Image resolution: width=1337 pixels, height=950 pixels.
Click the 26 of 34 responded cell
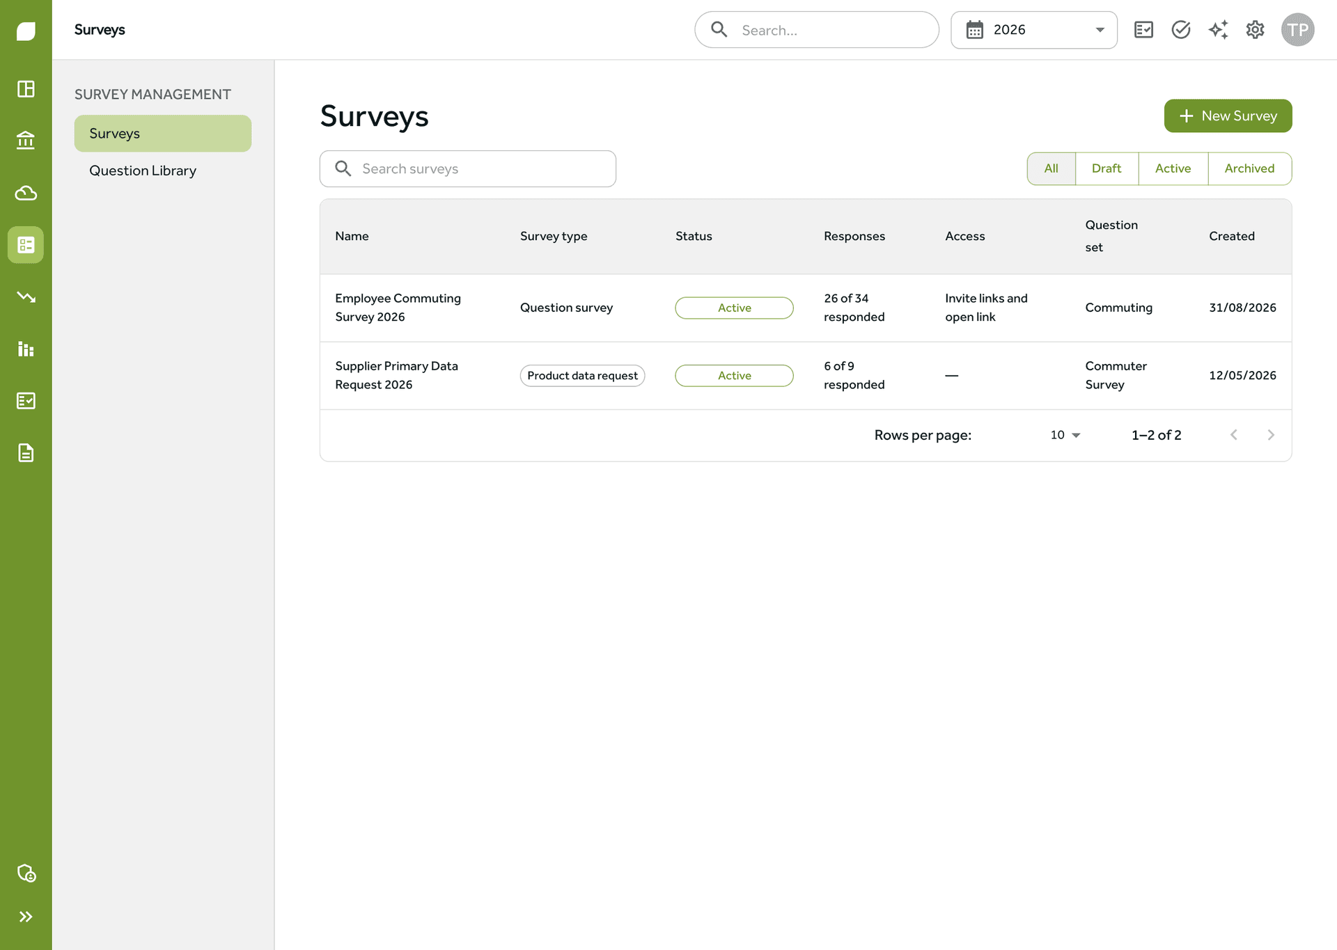point(854,308)
